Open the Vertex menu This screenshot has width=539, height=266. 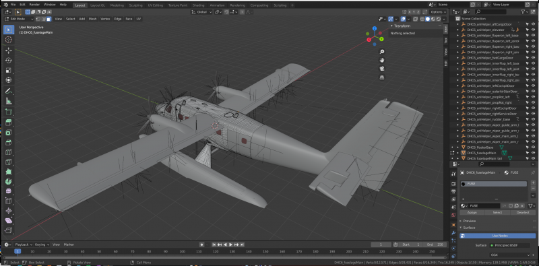(x=105, y=19)
